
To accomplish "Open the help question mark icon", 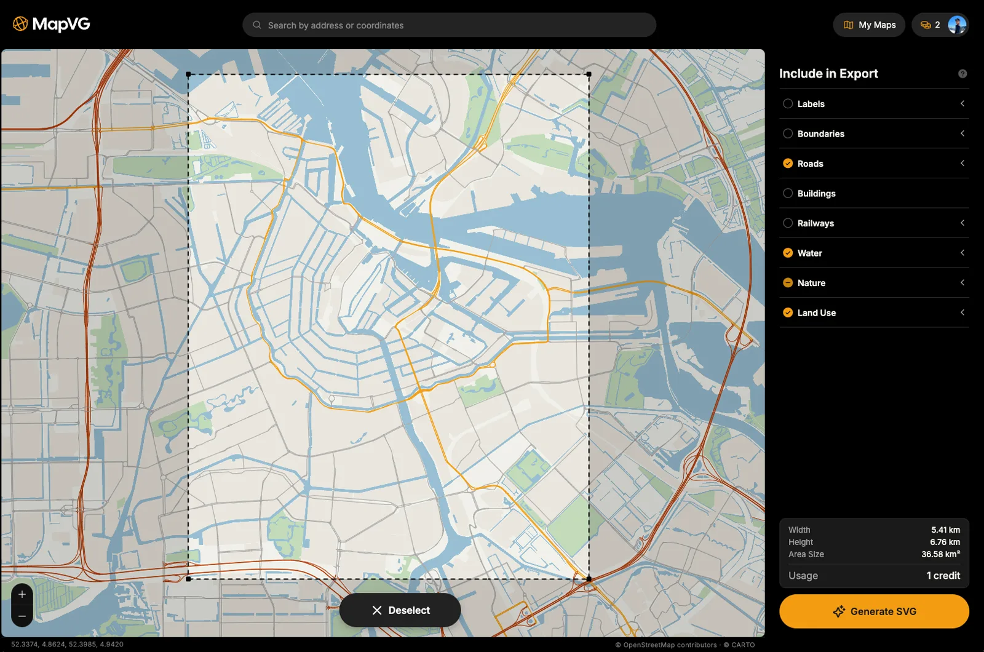I will (x=962, y=74).
